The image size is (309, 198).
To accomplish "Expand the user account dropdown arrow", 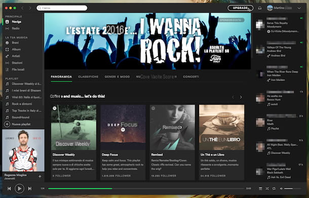I will click(299, 8).
